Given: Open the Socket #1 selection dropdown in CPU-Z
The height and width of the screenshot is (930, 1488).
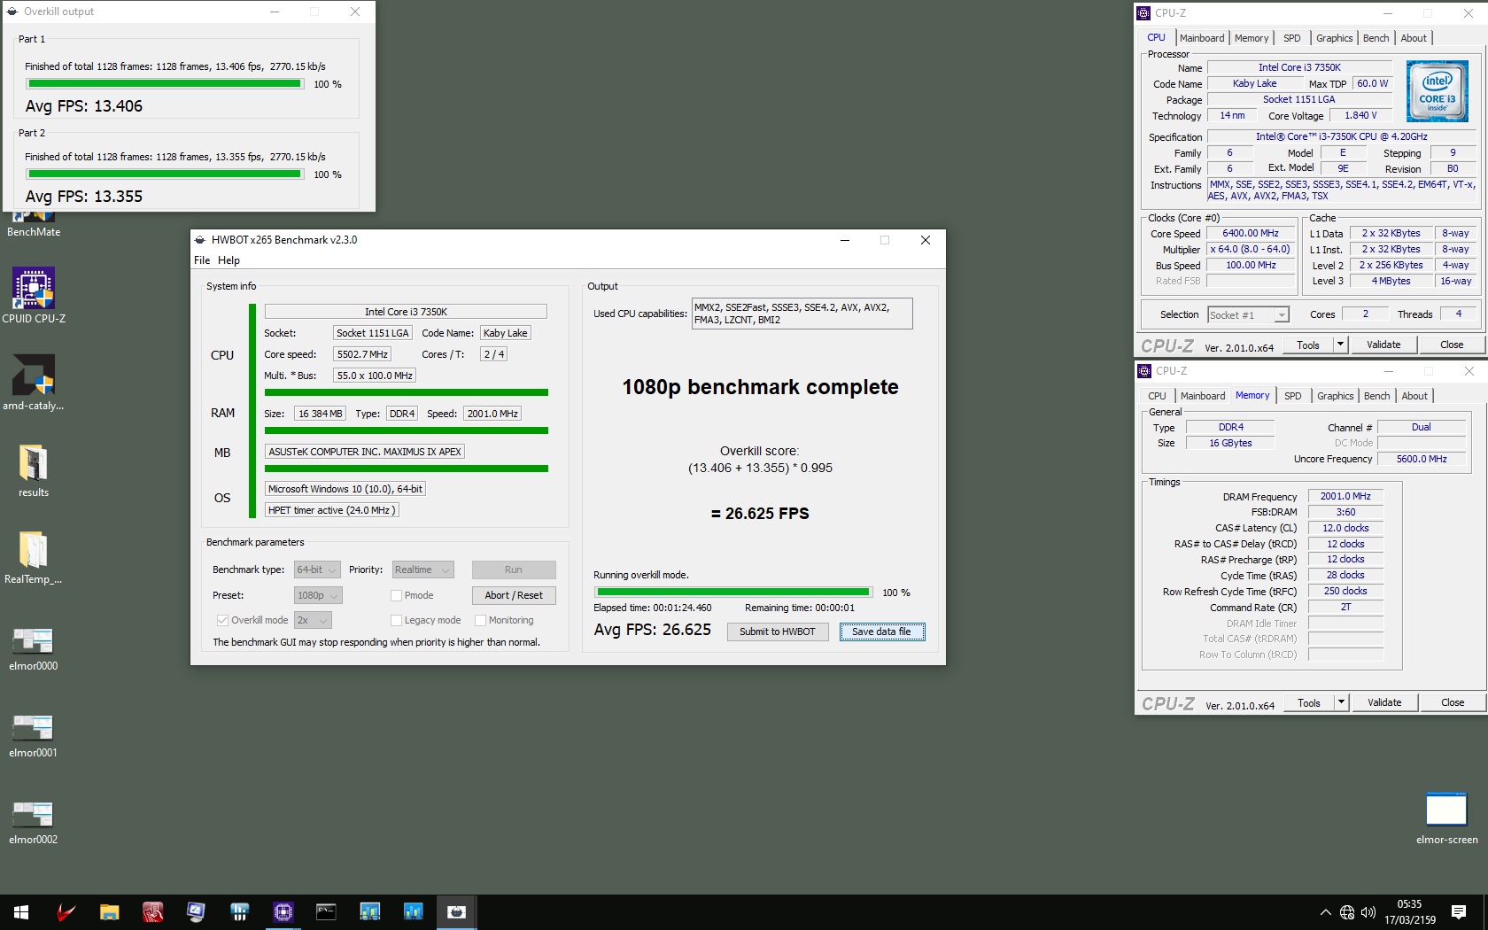Looking at the screenshot, I should click(1248, 314).
